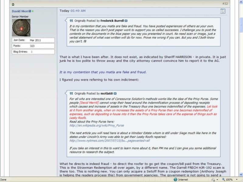Open the Blog Entries count link
This screenshot has height=182, width=243.
coord(31,52)
